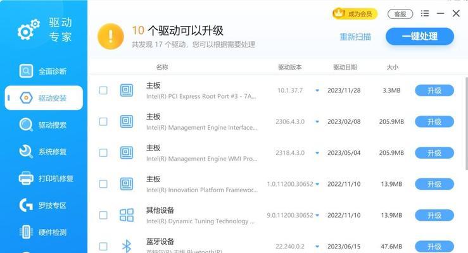Click the 一键处理 button
468x253 pixels.
pyautogui.click(x=420, y=36)
